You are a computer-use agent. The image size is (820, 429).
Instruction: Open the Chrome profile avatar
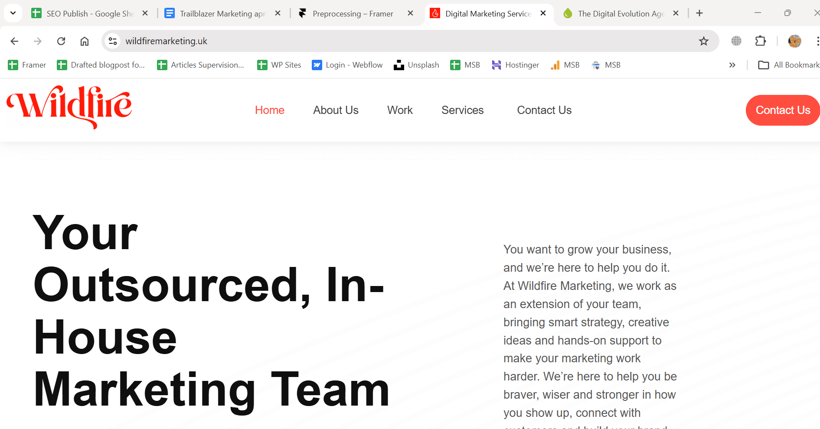pyautogui.click(x=794, y=41)
